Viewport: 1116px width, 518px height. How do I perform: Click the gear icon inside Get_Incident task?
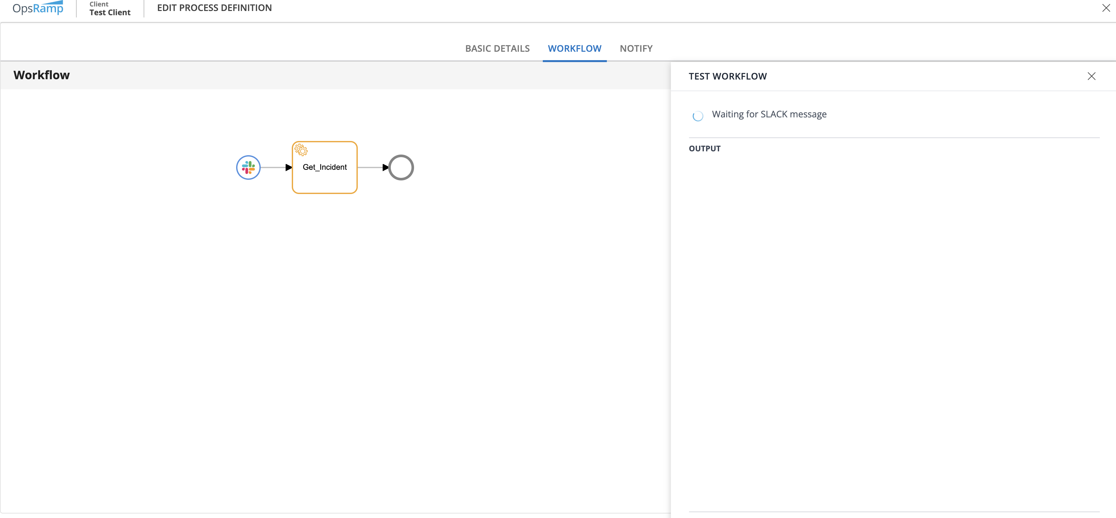coord(301,150)
